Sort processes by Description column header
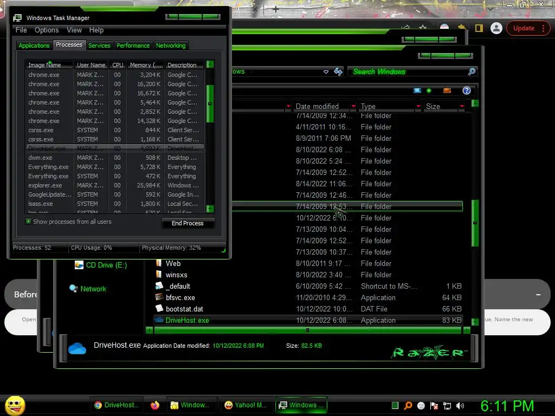Image resolution: width=555 pixels, height=416 pixels. (x=184, y=65)
